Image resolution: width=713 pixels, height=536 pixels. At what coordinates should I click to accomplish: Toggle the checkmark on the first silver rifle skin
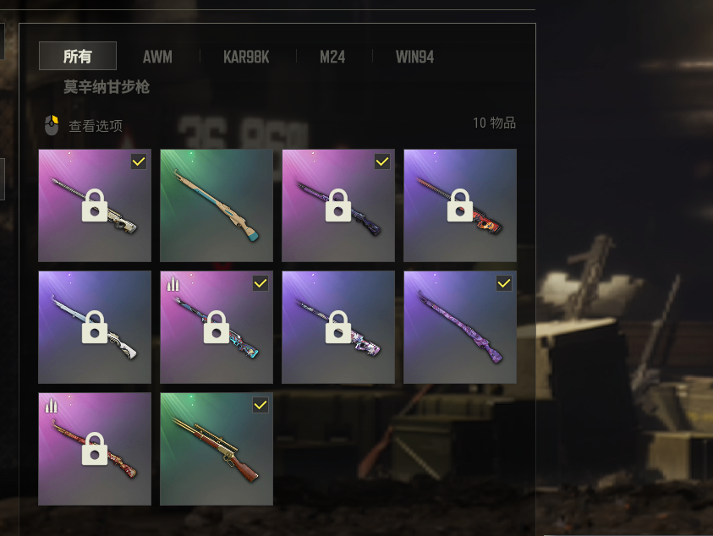coord(139,161)
